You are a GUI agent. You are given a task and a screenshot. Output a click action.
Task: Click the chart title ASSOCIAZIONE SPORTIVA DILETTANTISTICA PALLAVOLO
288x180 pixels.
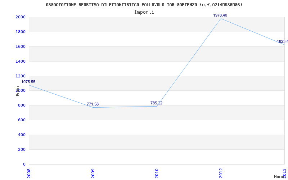click(x=144, y=5)
